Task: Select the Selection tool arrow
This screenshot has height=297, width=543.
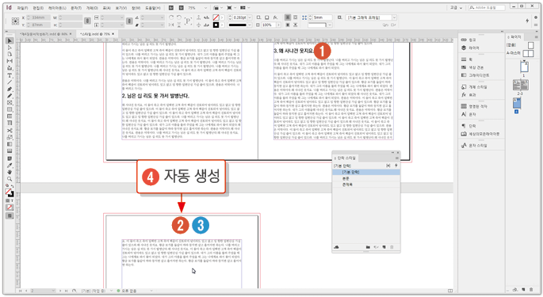Action: 10,41
